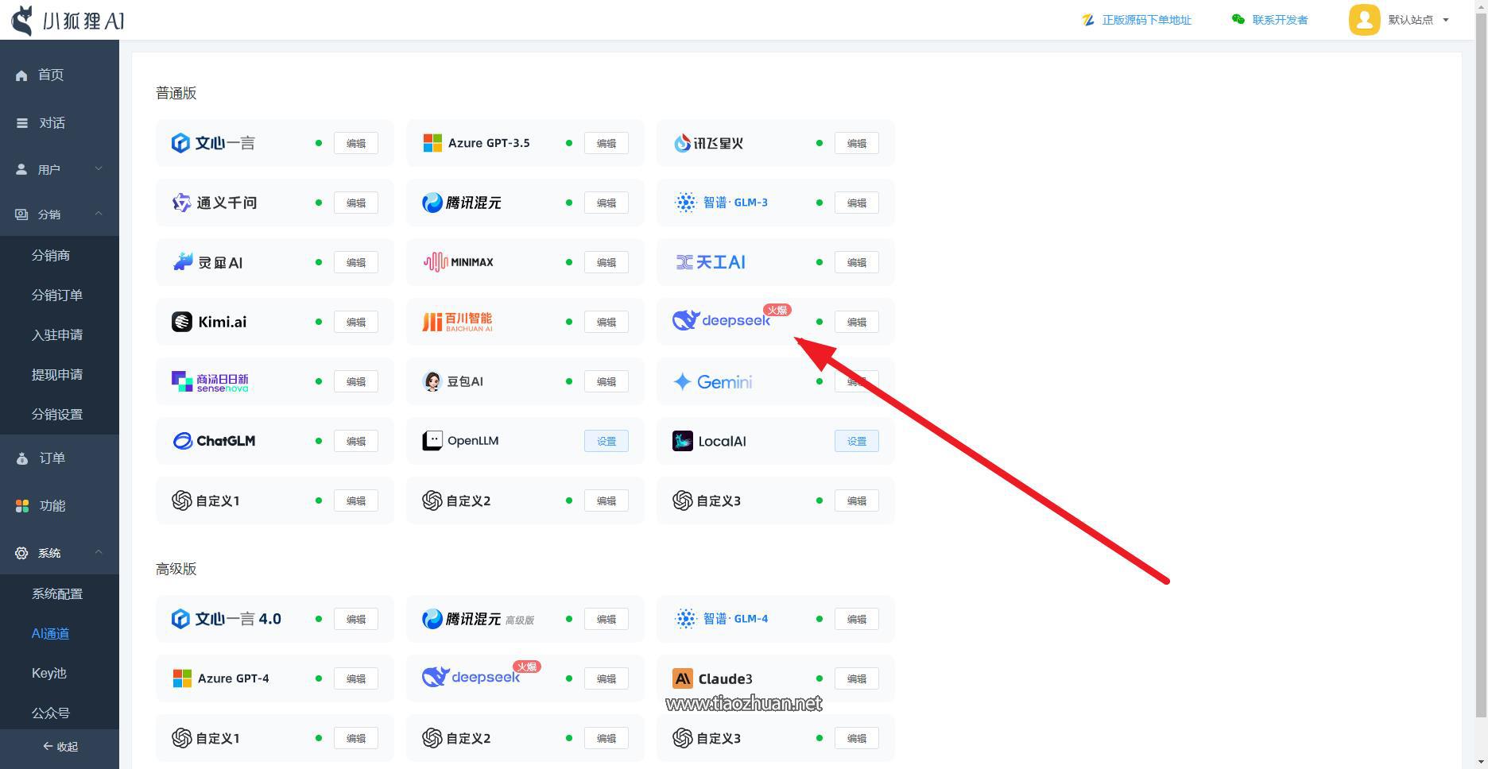The width and height of the screenshot is (1488, 769).
Task: Open 设置 for LocalAI
Action: [x=857, y=441]
